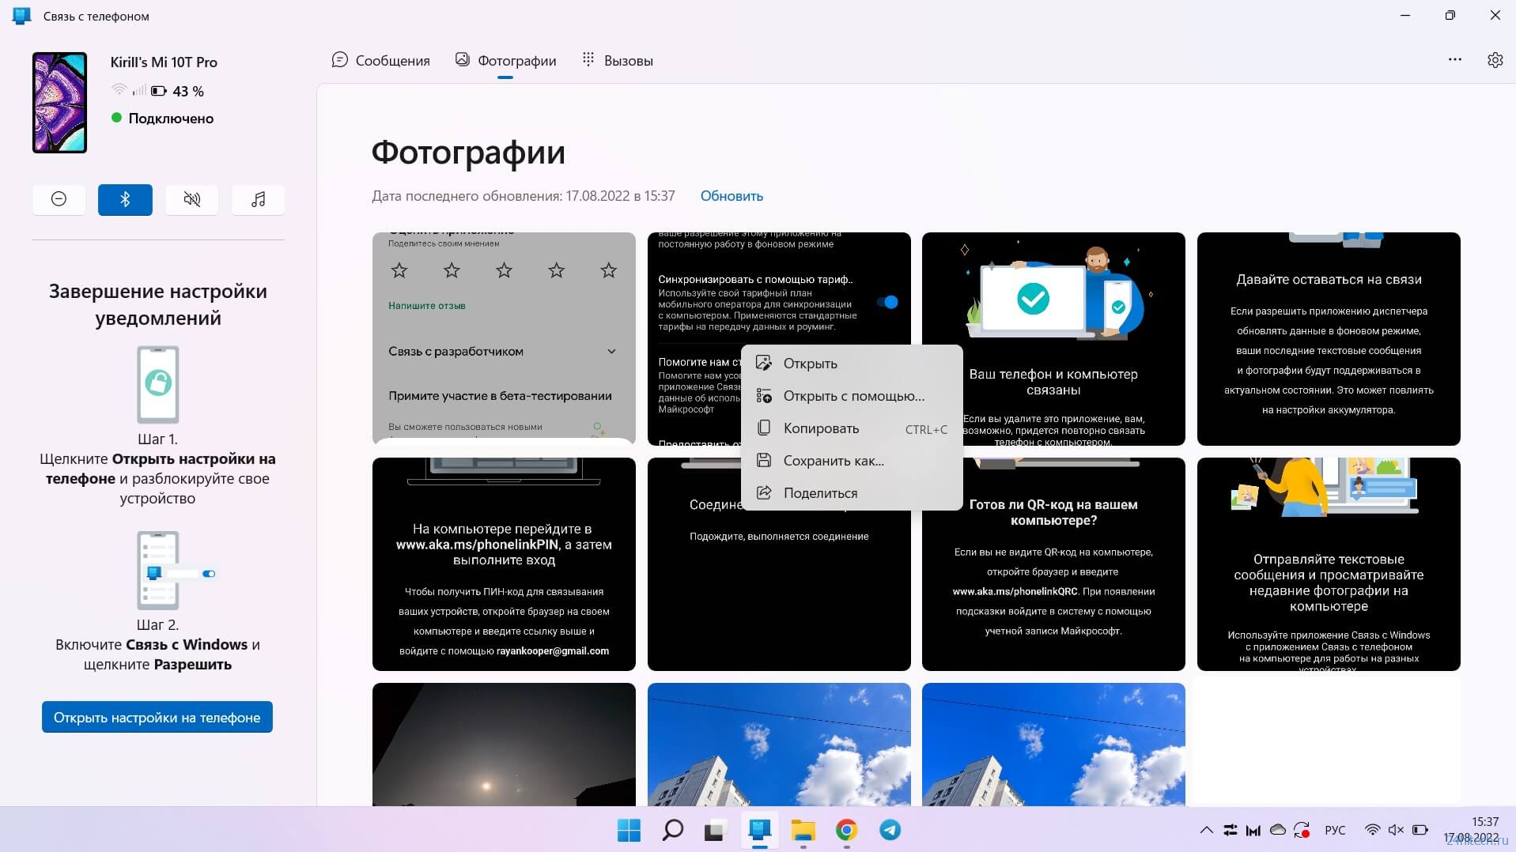1516x852 pixels.
Task: Open the photo 'Давайте оставаться на связи'
Action: click(x=1329, y=338)
